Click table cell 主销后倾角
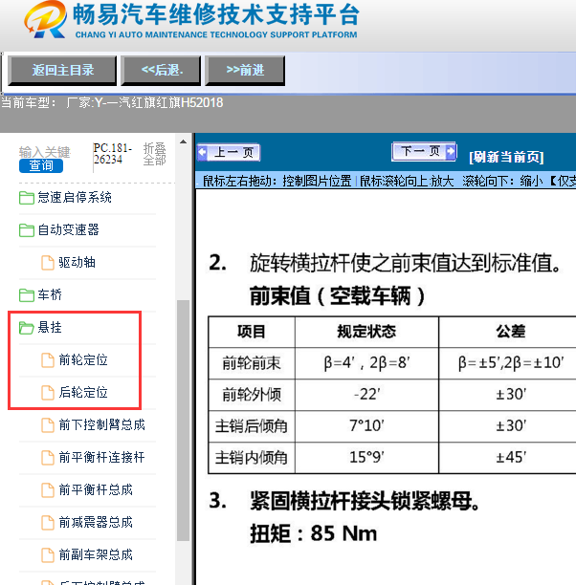The height and width of the screenshot is (585, 576). [252, 426]
